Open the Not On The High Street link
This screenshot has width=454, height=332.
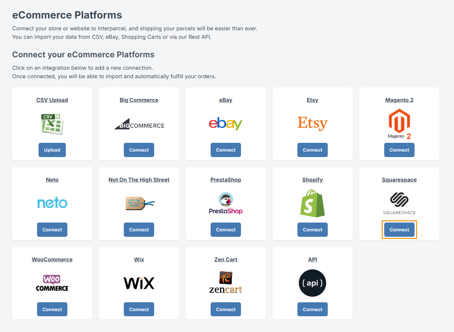[139, 180]
